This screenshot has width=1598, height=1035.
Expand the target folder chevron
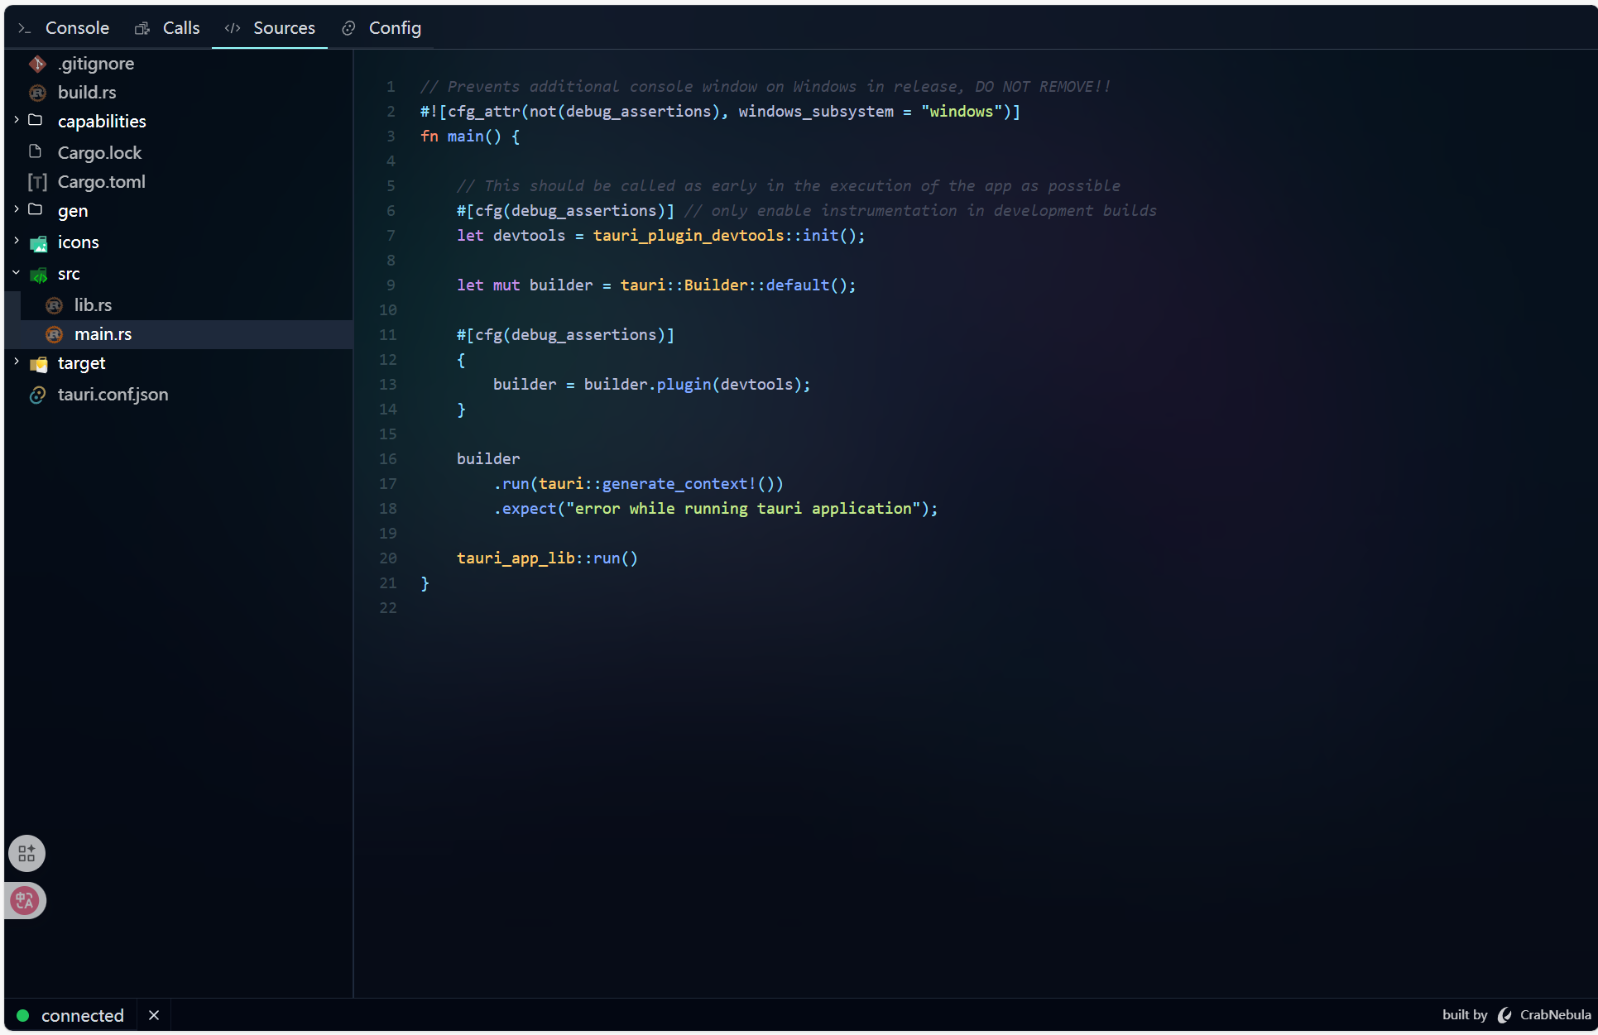[x=17, y=362]
